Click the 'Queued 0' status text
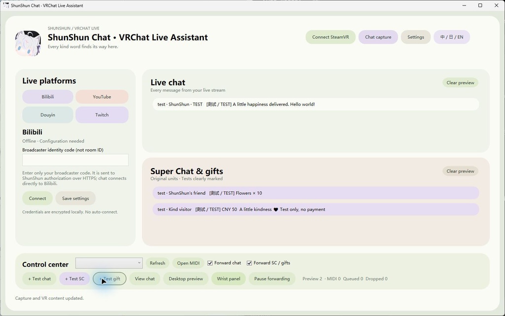The width and height of the screenshot is (505, 316). [353, 279]
